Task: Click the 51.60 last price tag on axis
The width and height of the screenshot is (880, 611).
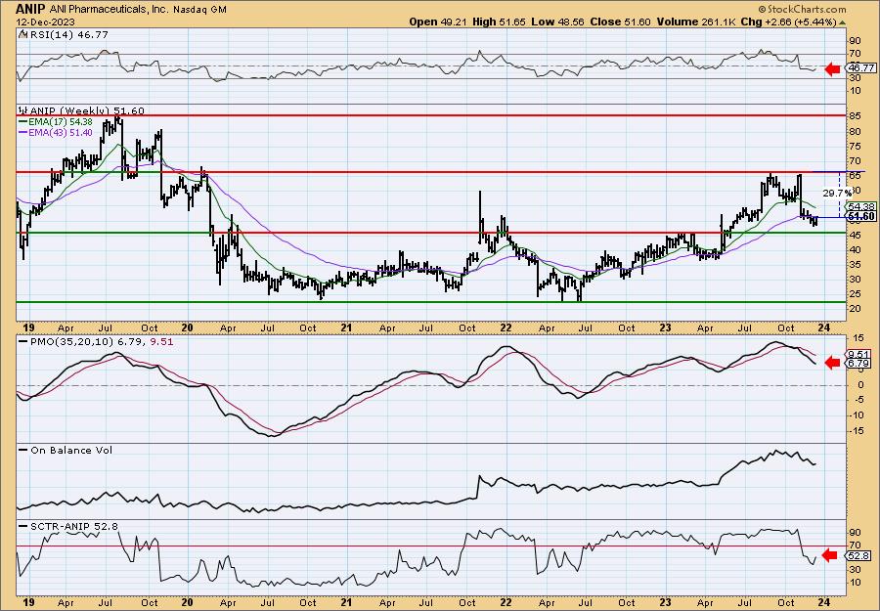Action: (860, 216)
